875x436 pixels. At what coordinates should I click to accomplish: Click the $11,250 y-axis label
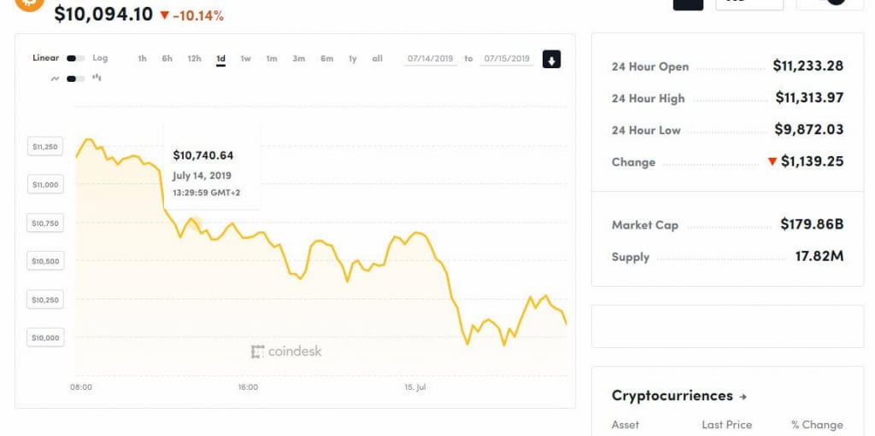point(45,147)
